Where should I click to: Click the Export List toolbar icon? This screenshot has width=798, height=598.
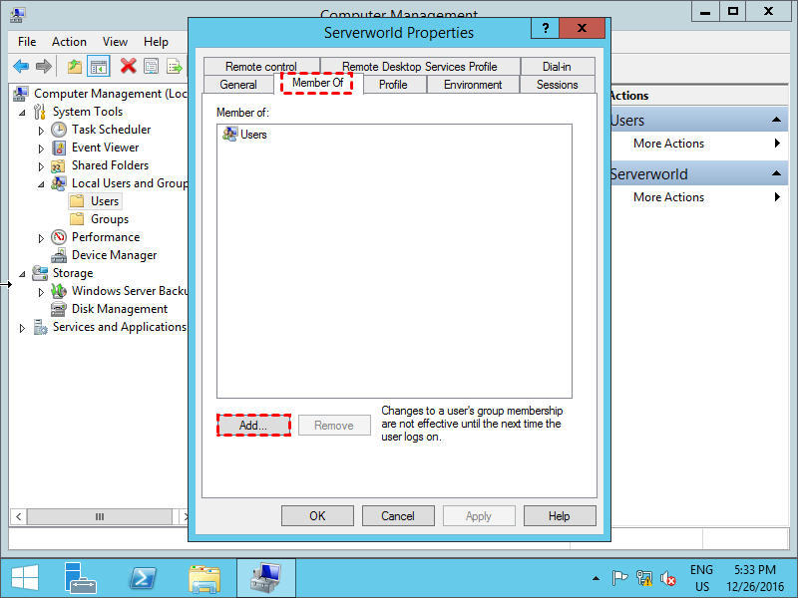(174, 66)
